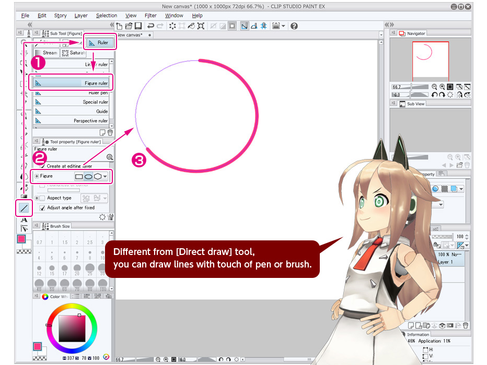Choose the rectangle figure shape

coord(79,176)
